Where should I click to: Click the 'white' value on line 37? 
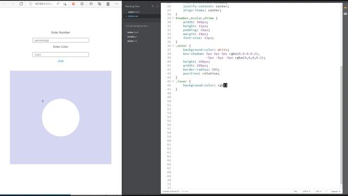click(222, 50)
